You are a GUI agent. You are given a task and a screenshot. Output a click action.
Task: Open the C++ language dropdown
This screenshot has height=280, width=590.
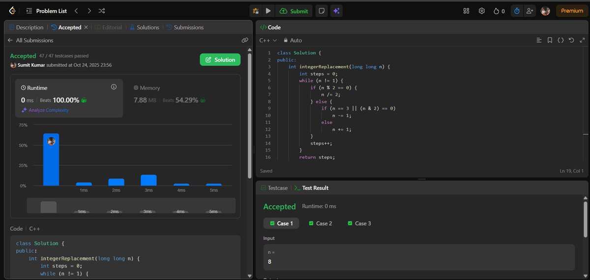268,40
